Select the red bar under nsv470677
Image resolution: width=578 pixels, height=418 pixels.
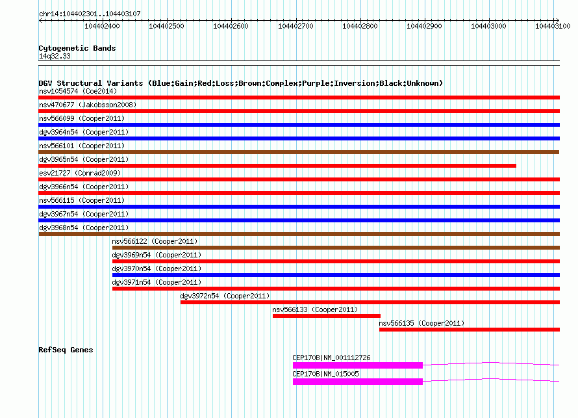coord(299,111)
